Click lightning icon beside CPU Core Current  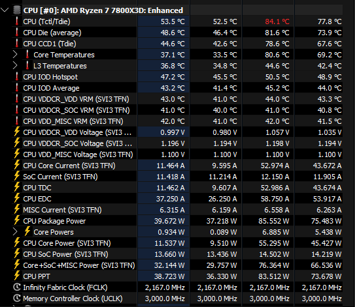click(x=17, y=165)
